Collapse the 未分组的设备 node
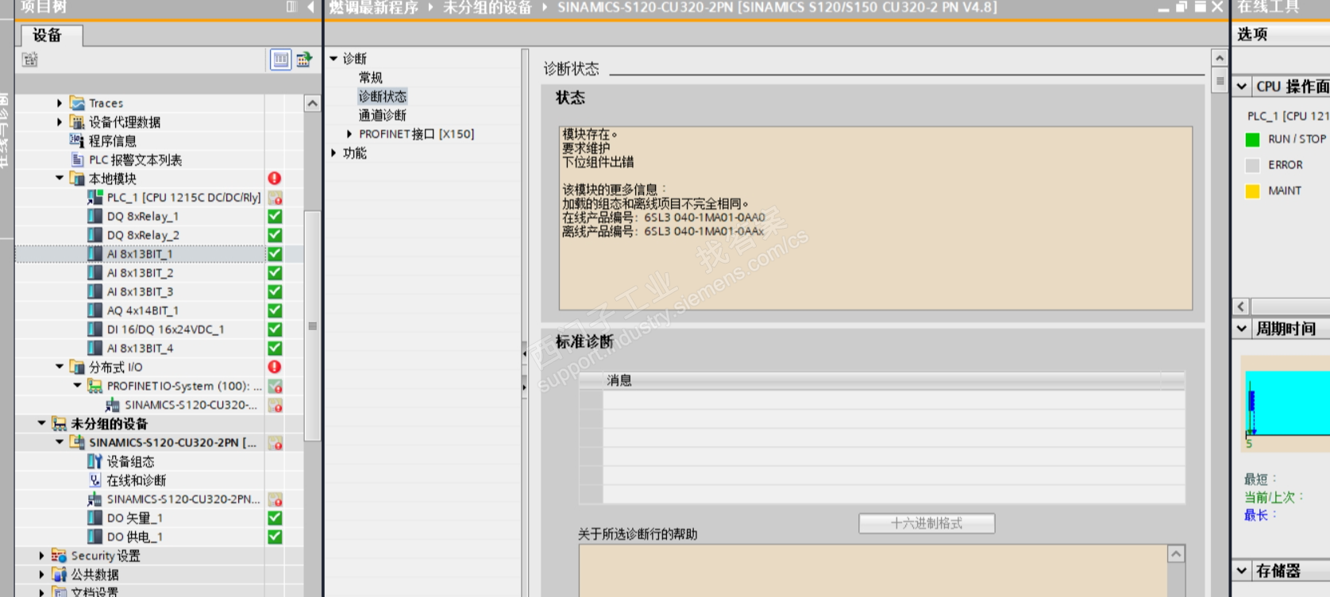1330x597 pixels. (42, 423)
